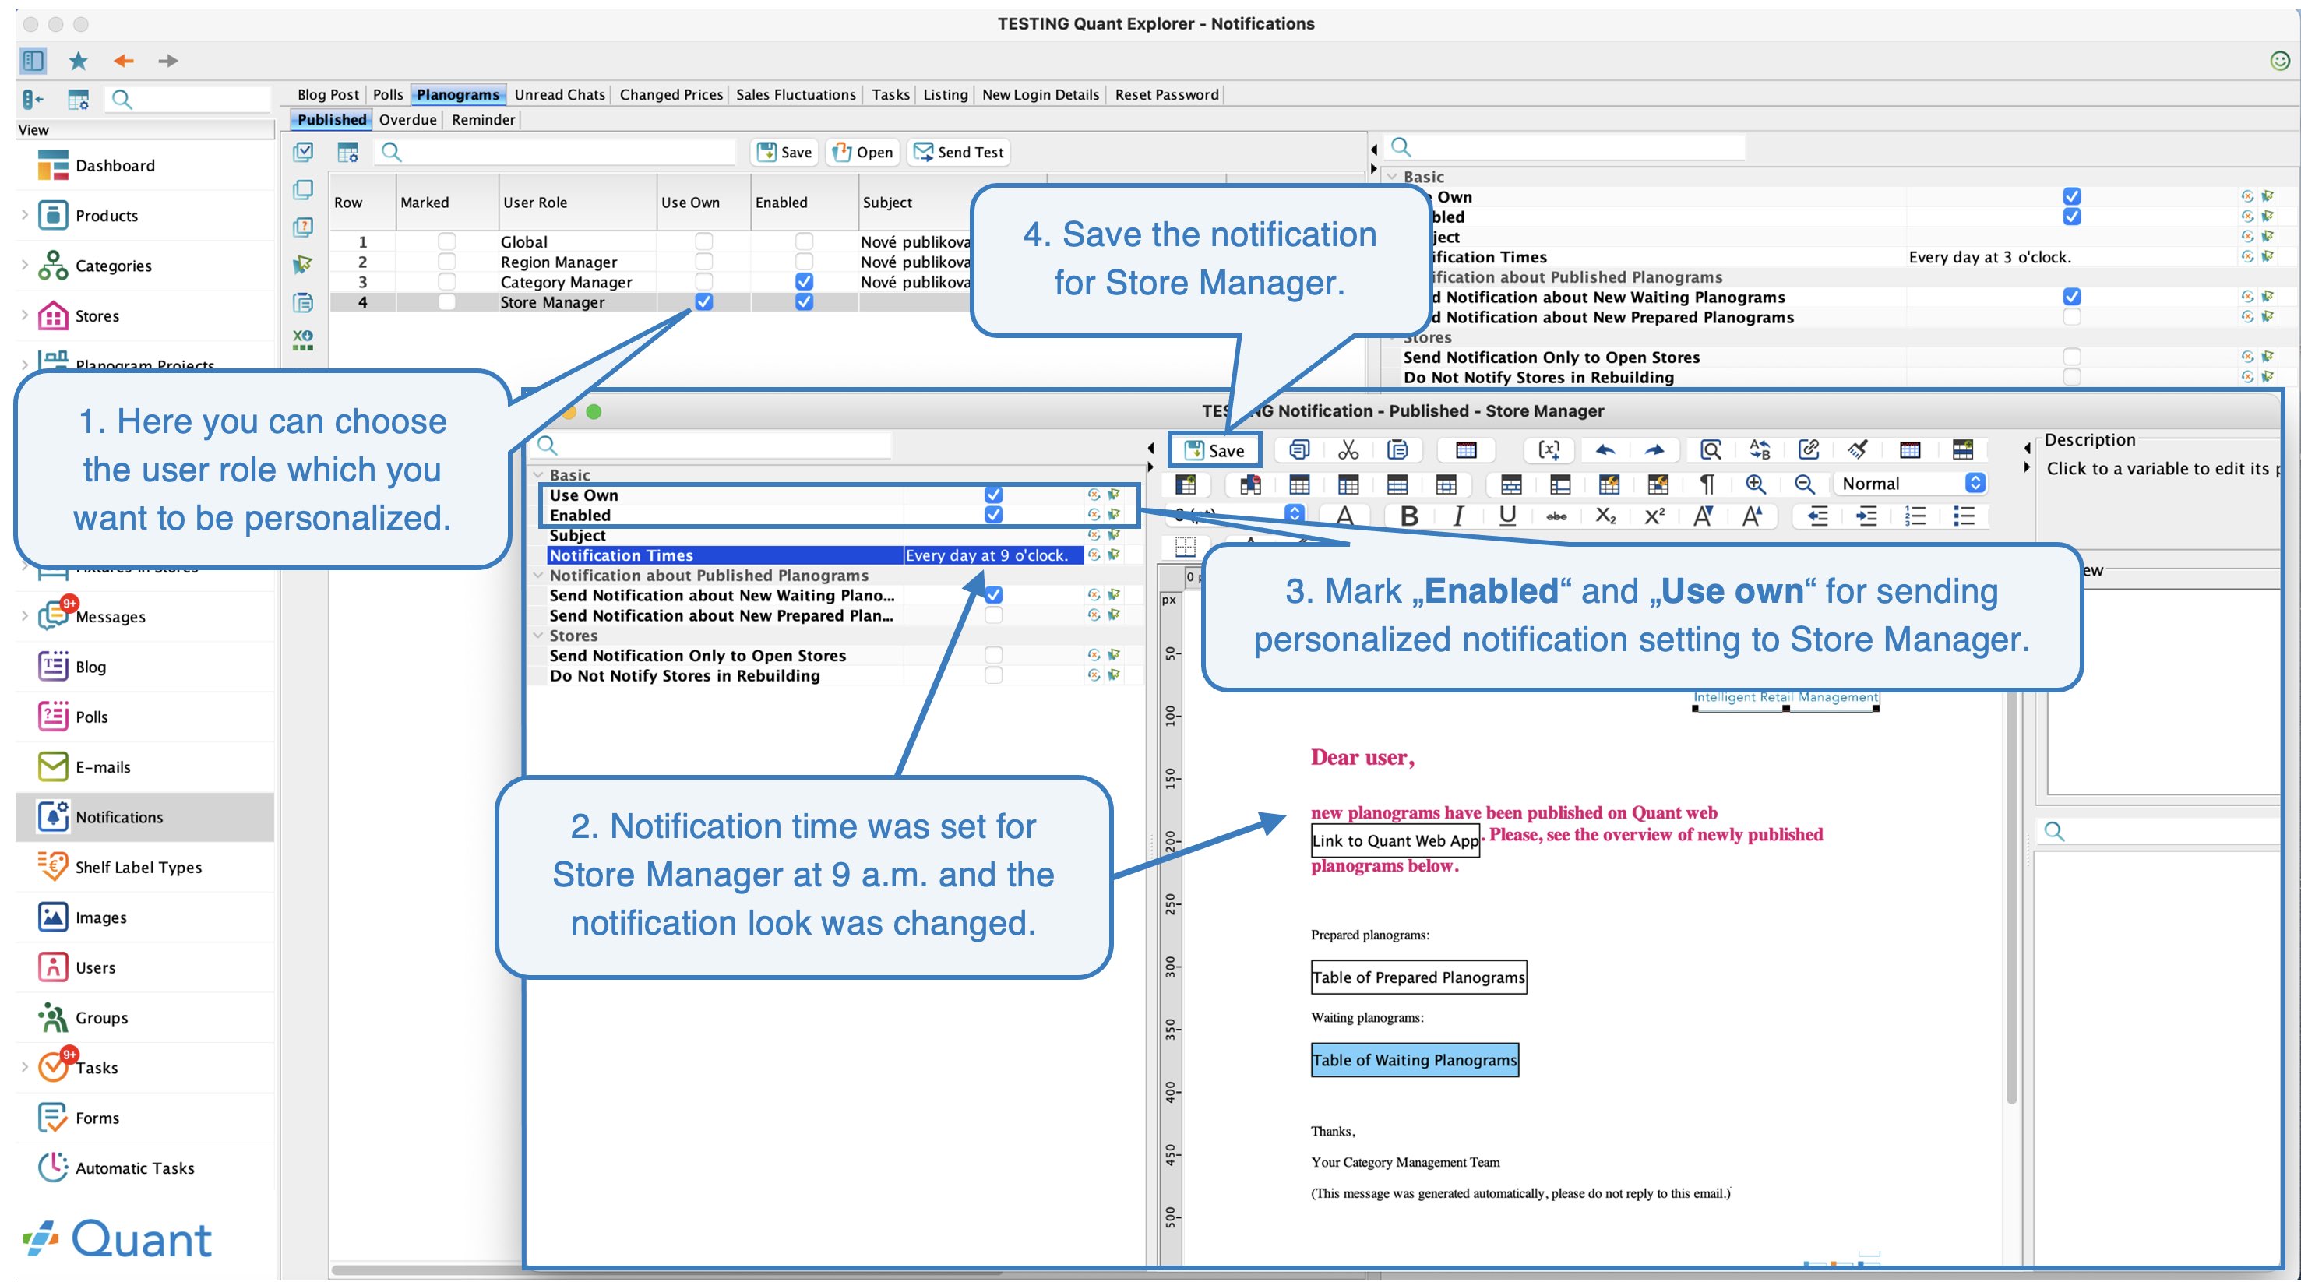Switch to Unread Chats tab
2301x1282 pixels.
coord(559,95)
